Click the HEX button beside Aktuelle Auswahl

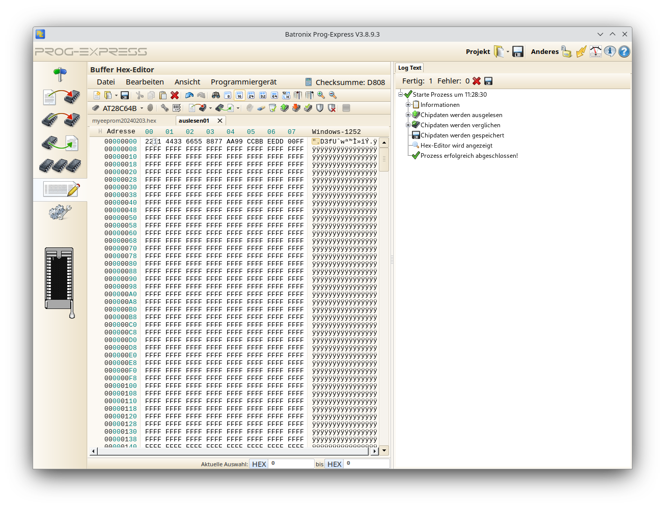pos(259,464)
